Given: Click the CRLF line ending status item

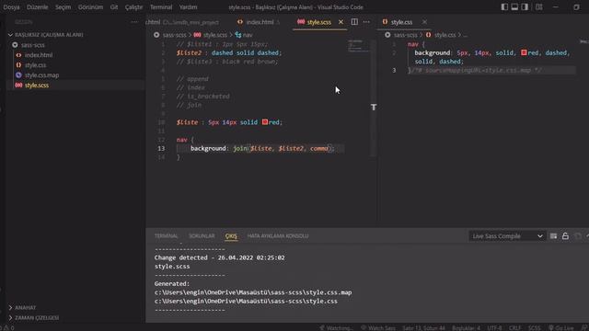Looking at the screenshot, I should (515, 327).
